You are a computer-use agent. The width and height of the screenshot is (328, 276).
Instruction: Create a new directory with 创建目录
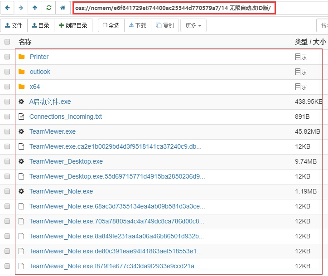[73, 25]
